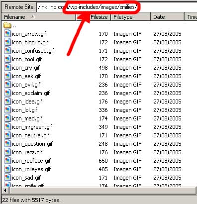Sort by the Filetype column header
The image size is (197, 204).
click(x=131, y=17)
